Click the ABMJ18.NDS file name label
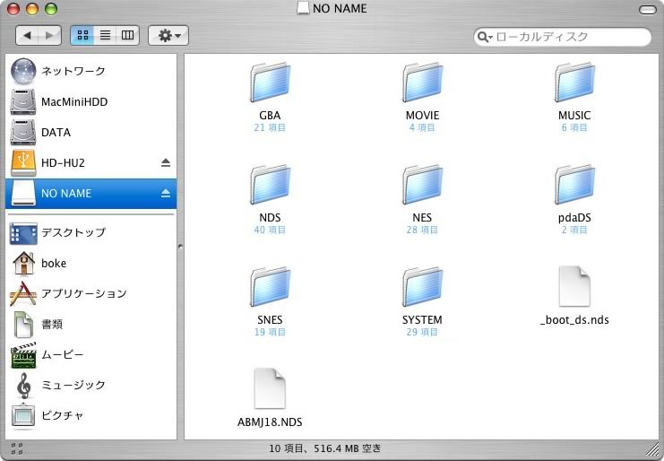The height and width of the screenshot is (461, 664). (x=270, y=422)
